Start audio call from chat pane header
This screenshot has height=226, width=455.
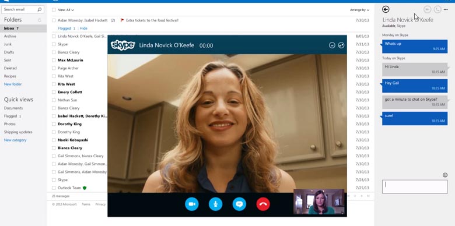[x=437, y=9]
